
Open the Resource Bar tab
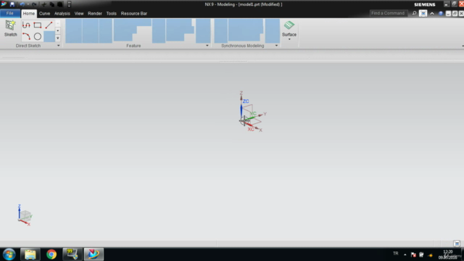click(x=134, y=13)
